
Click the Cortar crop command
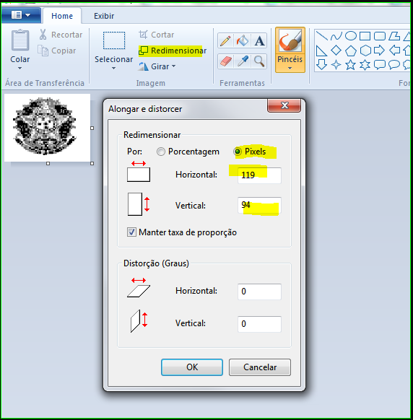157,35
